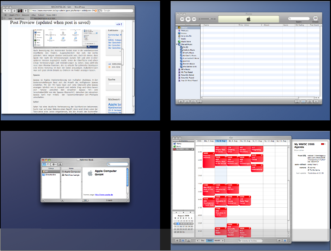331x251 pixels.
Task: Sort iTunes list by Album column
Action: 272,25
